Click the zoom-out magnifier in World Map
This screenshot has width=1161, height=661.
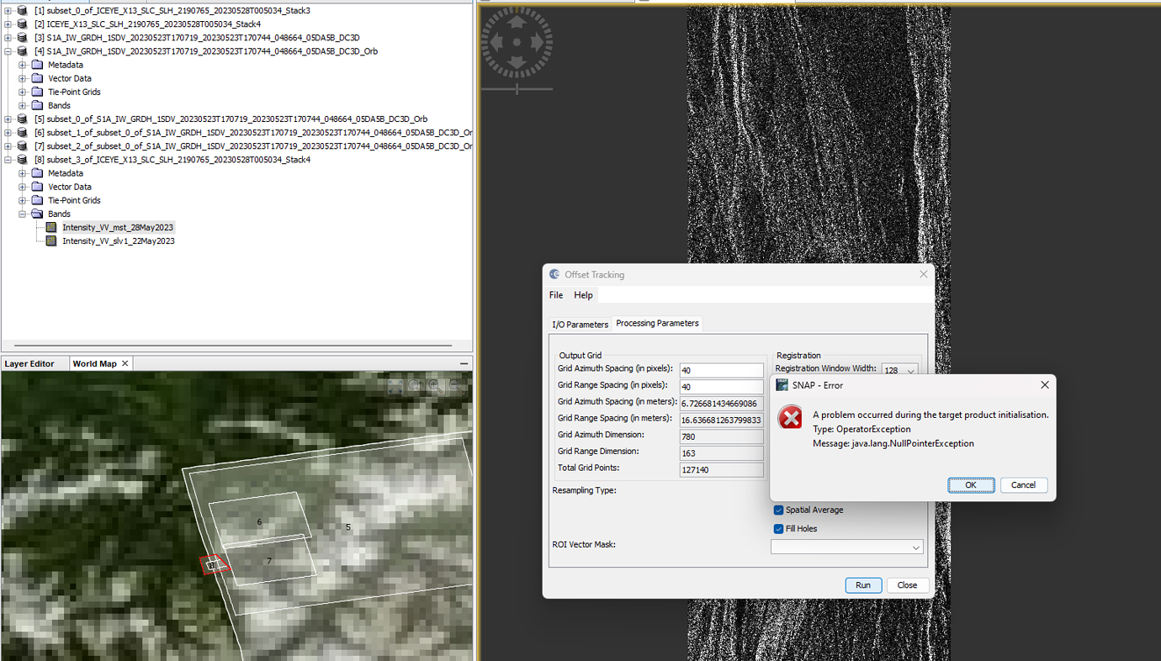coord(453,386)
